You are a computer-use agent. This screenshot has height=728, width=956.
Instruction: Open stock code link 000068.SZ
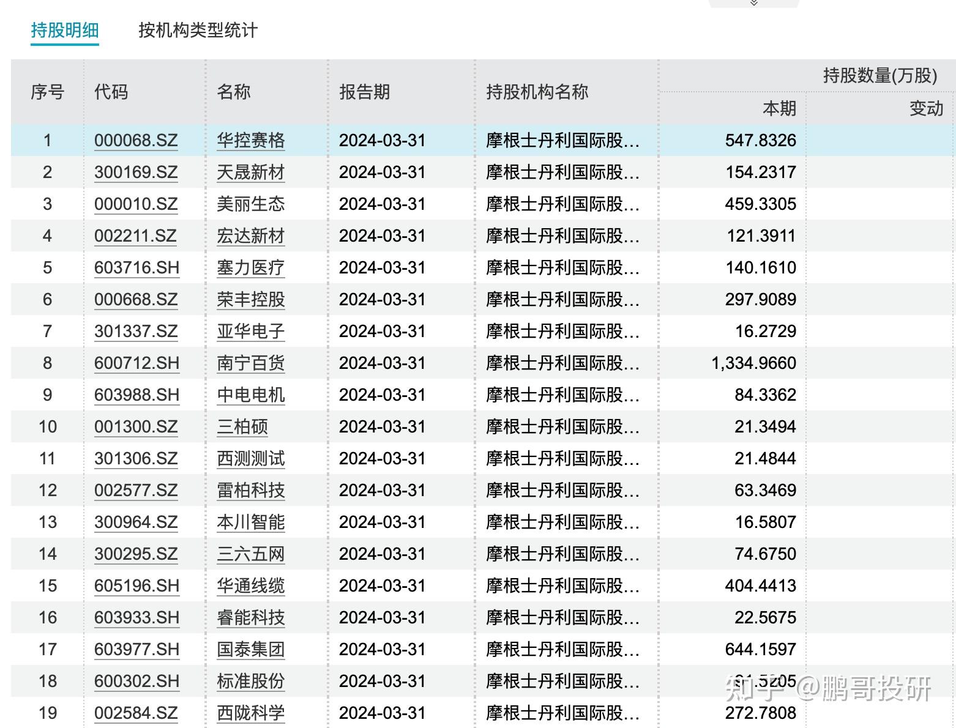point(136,140)
